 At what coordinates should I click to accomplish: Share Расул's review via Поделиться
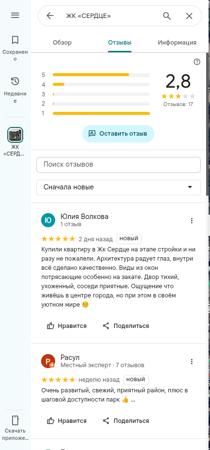tap(126, 421)
